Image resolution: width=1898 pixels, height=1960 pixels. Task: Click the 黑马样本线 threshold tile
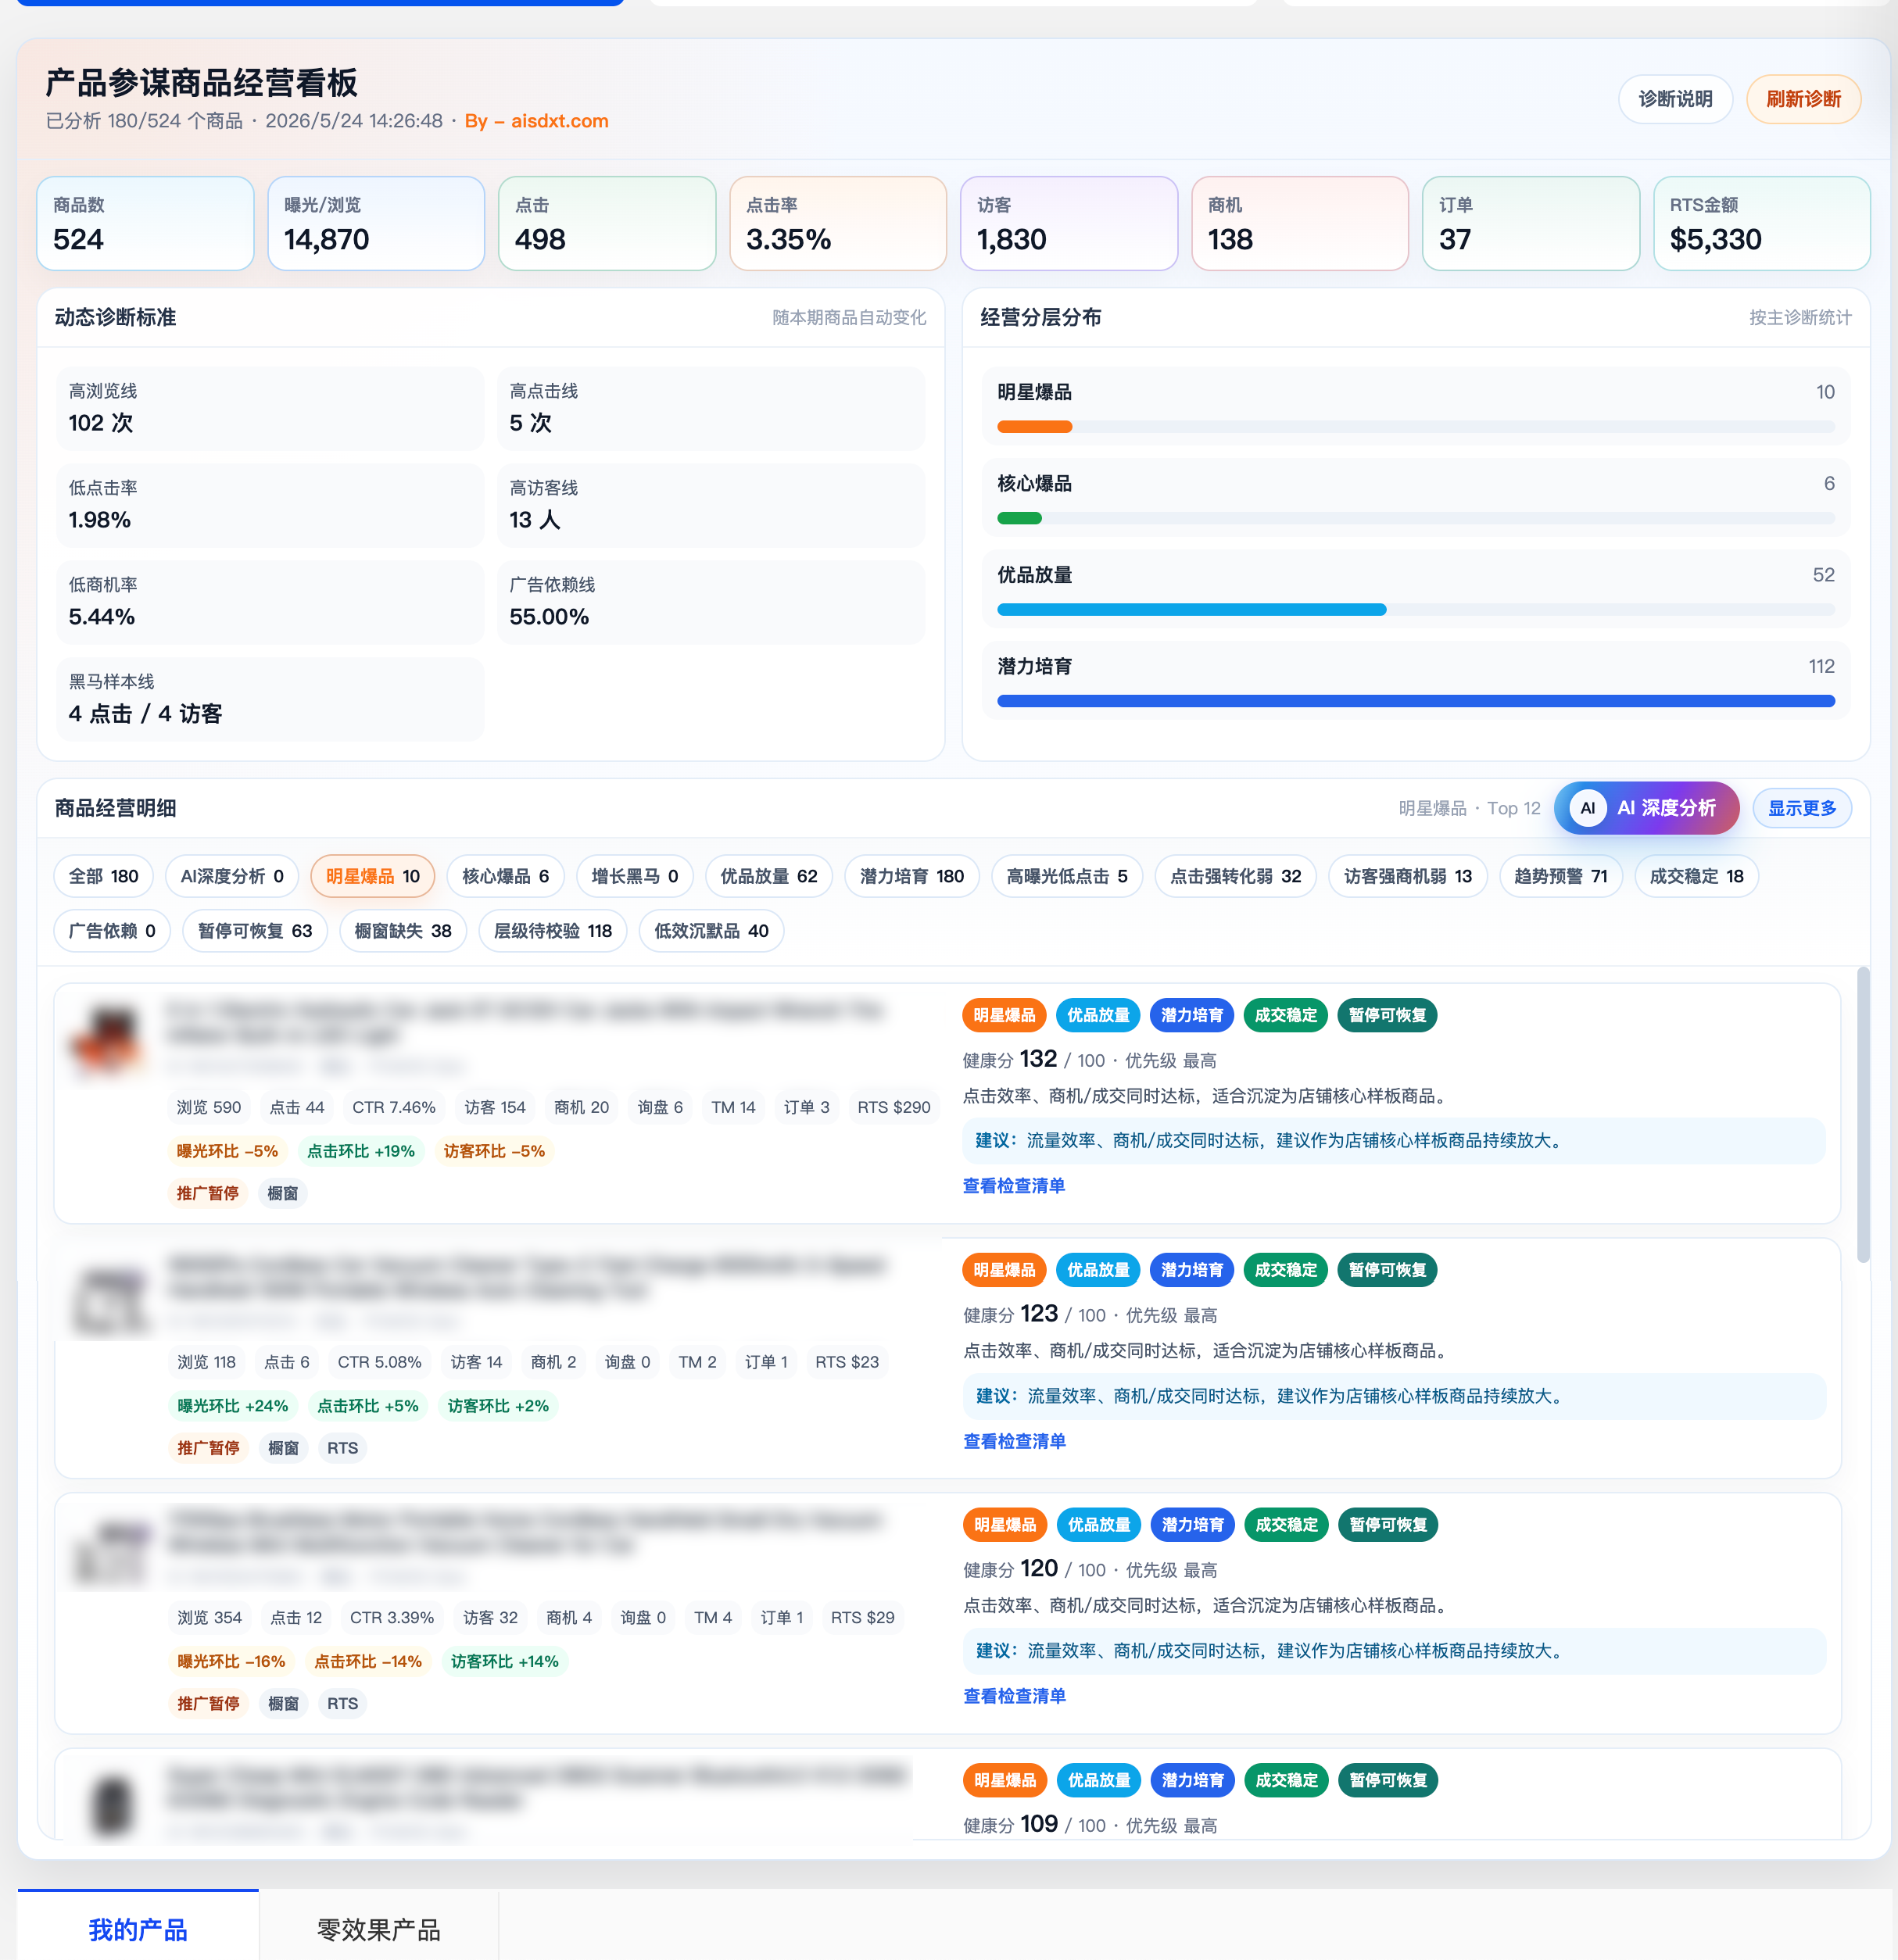pyautogui.click(x=270, y=699)
